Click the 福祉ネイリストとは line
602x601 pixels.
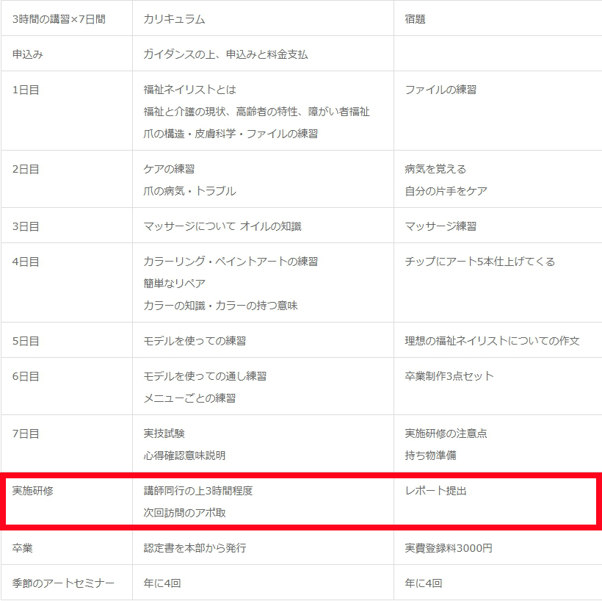click(190, 90)
